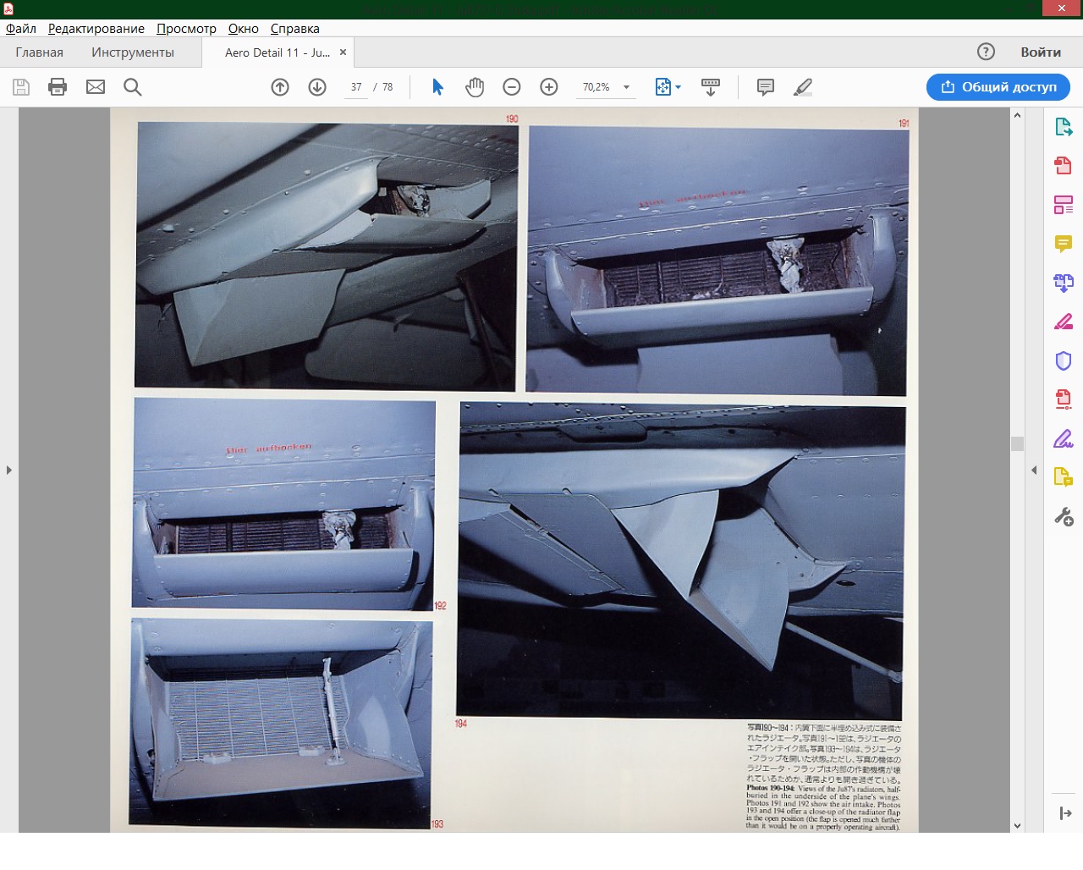Open the Файл menu
Image resolution: width=1083 pixels, height=870 pixels.
click(21, 29)
